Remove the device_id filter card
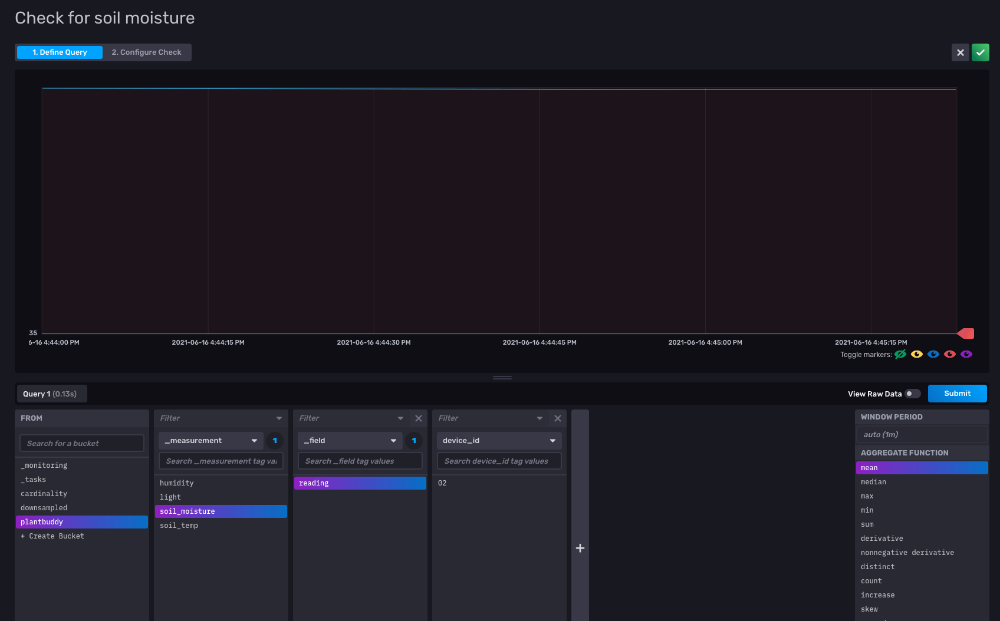The image size is (1000, 621). (558, 418)
